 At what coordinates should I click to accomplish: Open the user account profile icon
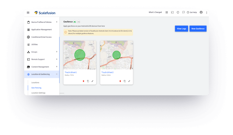tap(201, 12)
